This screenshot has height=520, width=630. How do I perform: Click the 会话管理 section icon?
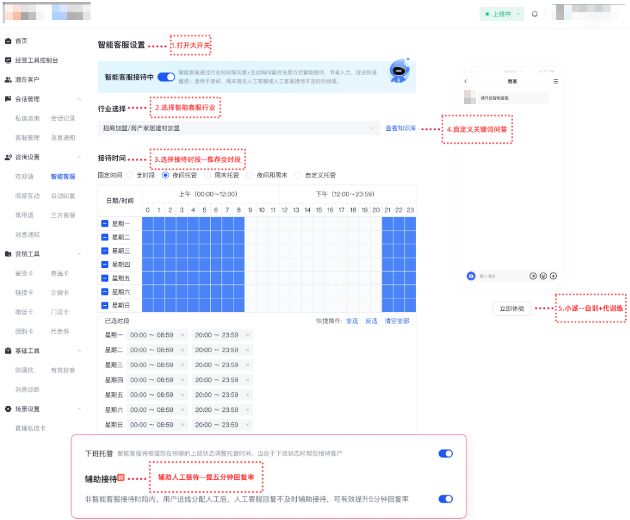(x=7, y=99)
